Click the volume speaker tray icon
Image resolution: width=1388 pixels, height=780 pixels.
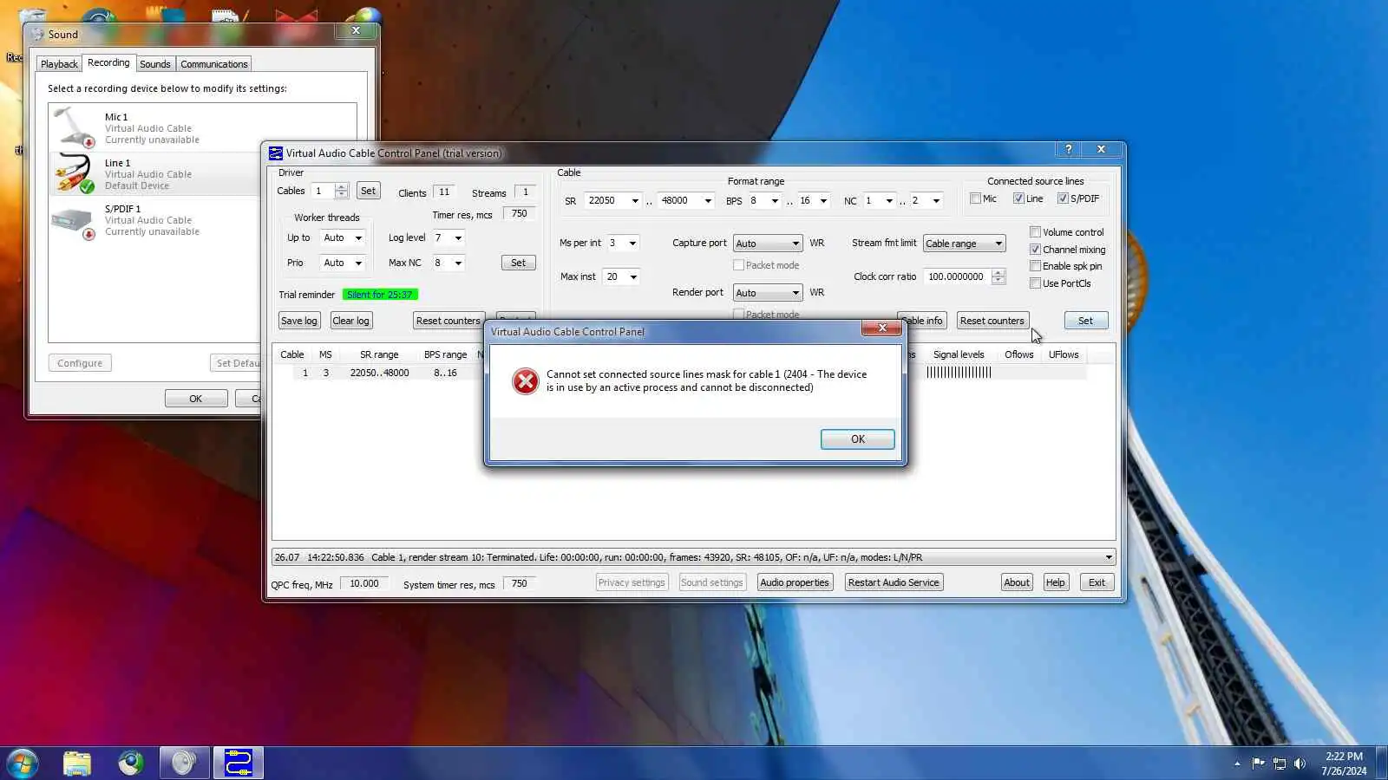click(x=1300, y=764)
